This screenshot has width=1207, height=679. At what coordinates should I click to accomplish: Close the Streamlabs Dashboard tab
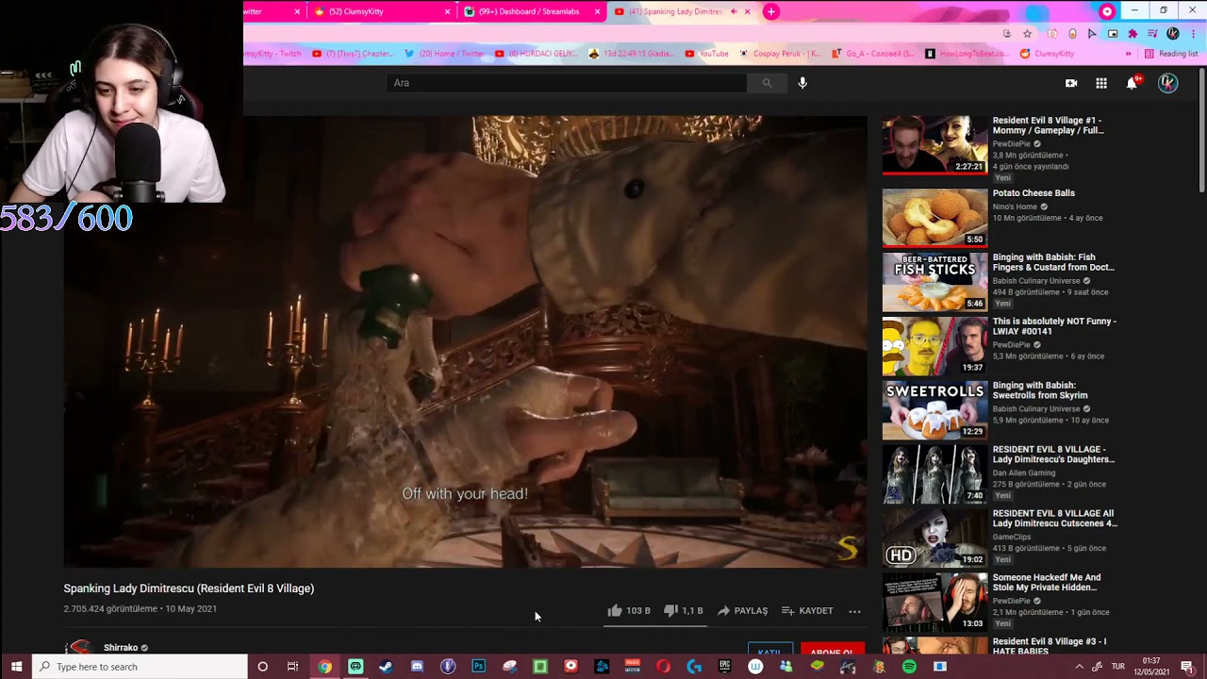[x=598, y=11]
